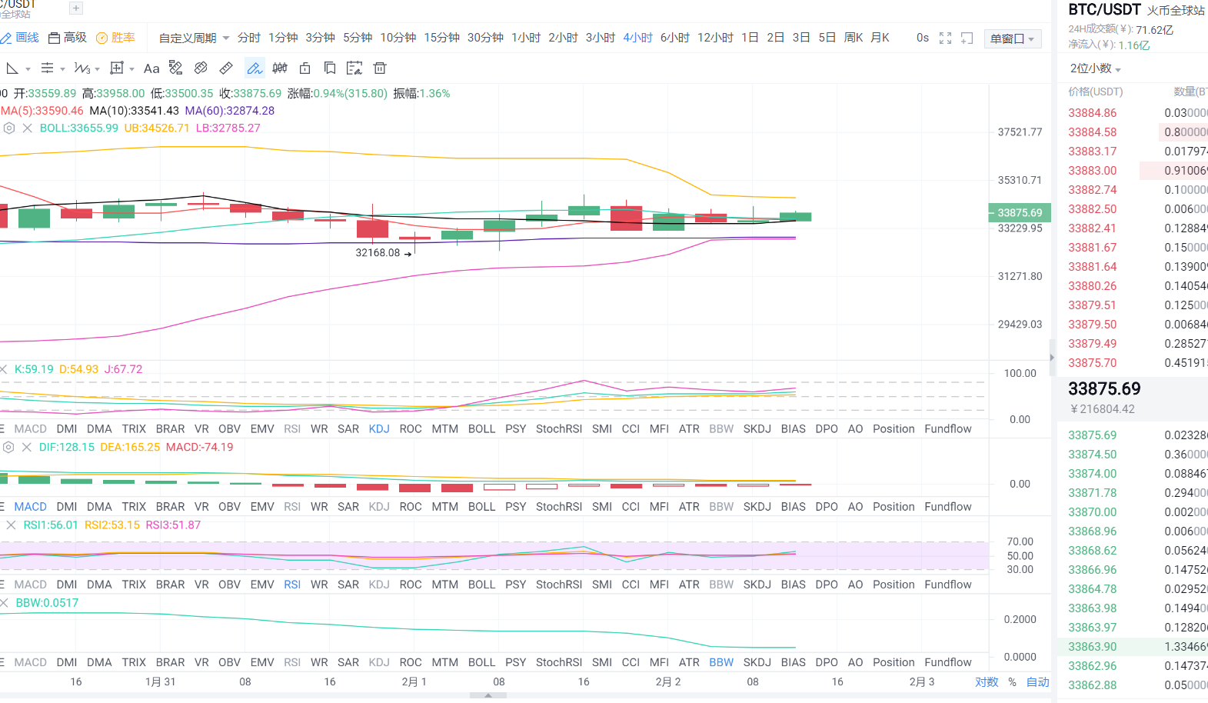
Task: Click bid price 33863.90 in order book
Action: 1093,647
